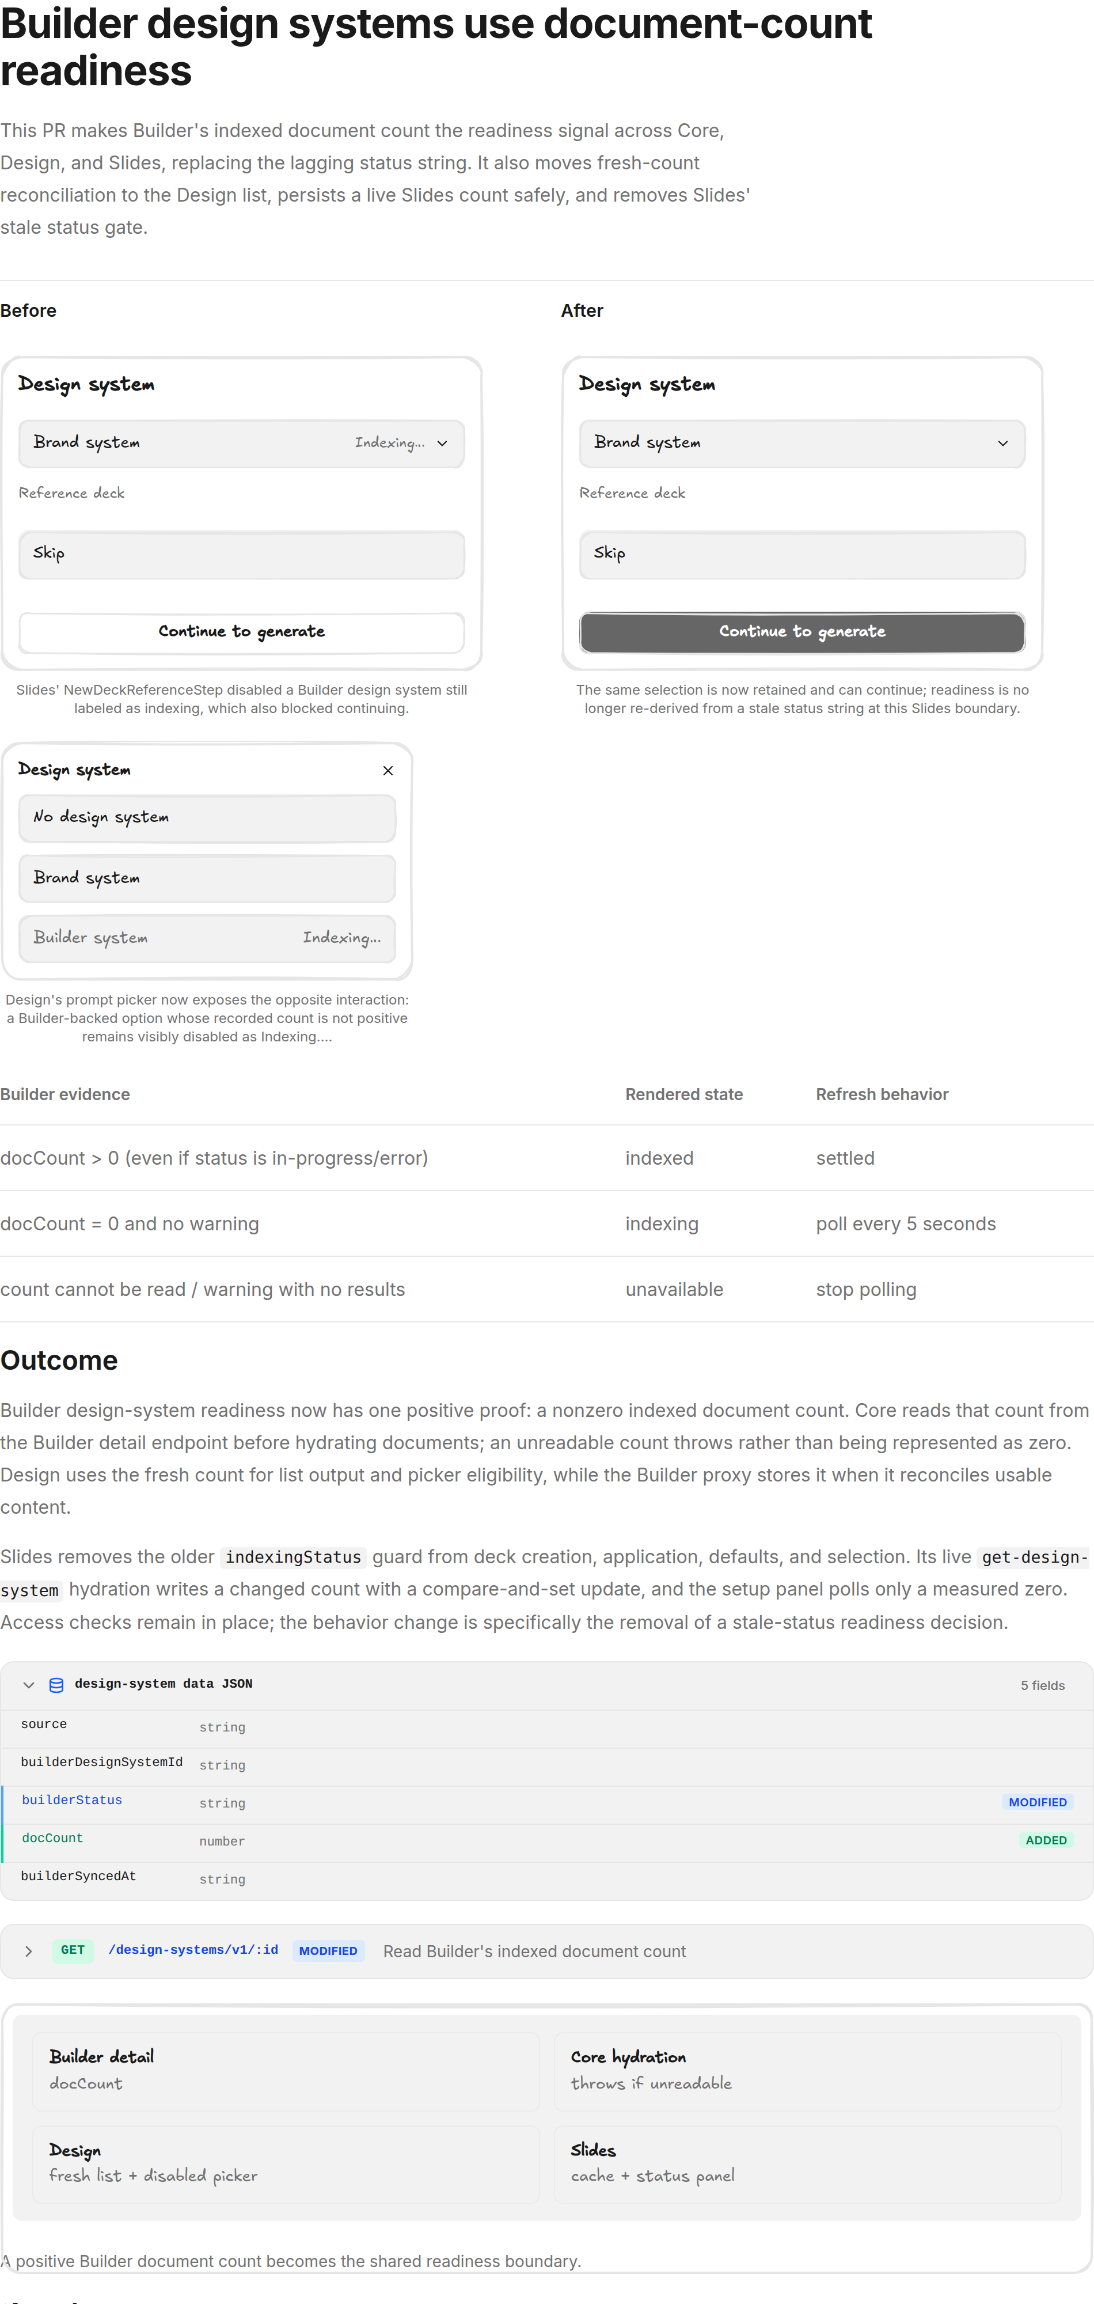Open the Brand system dropdown in After panel

801,444
